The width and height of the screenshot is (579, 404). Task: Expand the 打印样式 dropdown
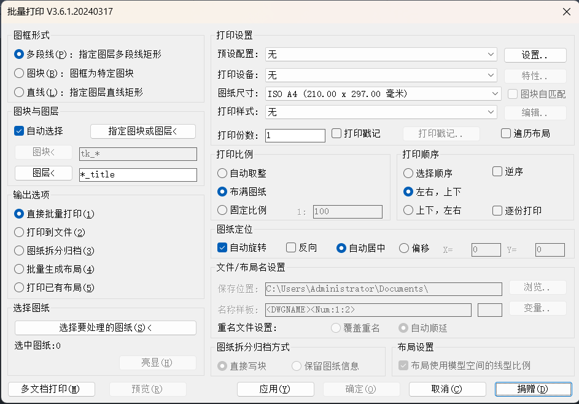(x=381, y=112)
